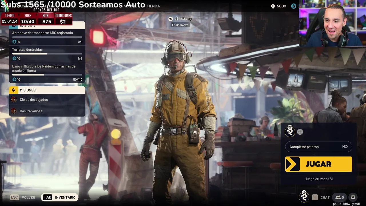Screen dimensions: 366x206
Task: Start the match with JUGAR
Action: pyautogui.click(x=319, y=164)
